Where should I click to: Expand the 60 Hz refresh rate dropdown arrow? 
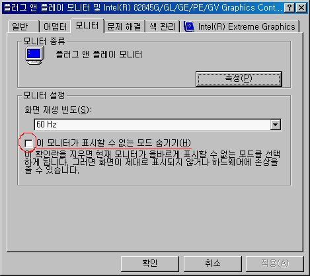(x=276, y=125)
